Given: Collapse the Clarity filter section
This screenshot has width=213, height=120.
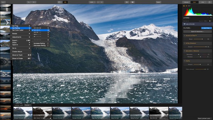Looking at the screenshot, I should [x=184, y=61].
